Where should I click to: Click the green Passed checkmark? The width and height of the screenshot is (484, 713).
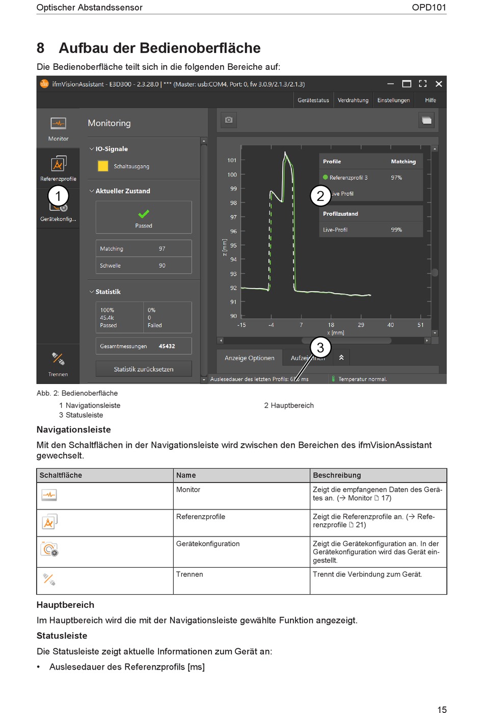point(144,214)
